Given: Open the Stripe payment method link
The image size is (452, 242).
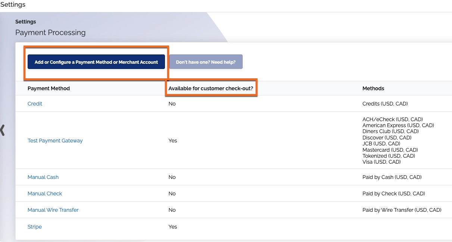Looking at the screenshot, I should point(35,227).
